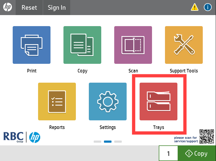The image size is (216, 161).
Task: Tap the "Support Tools" label text
Action: point(184,71)
